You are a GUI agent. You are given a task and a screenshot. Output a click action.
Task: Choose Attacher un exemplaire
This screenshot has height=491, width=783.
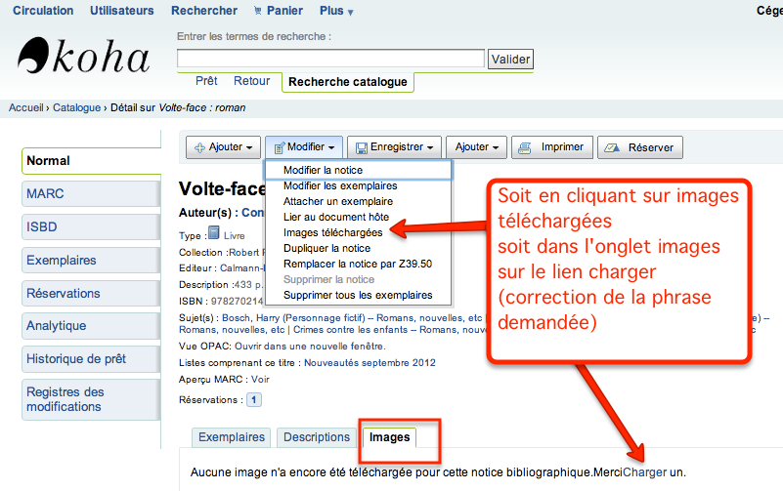(338, 201)
